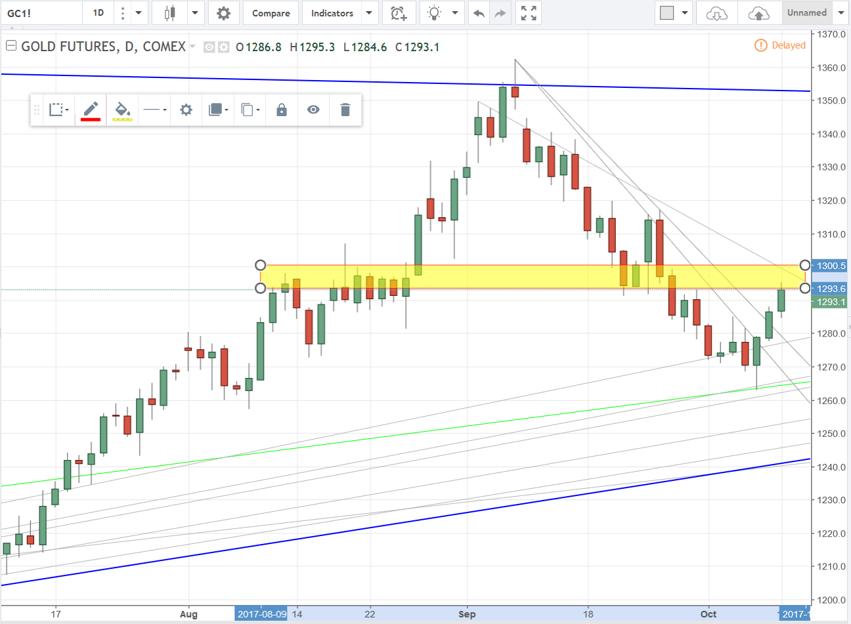Open drawing settings gear in floating toolbar
851x624 pixels.
click(186, 110)
